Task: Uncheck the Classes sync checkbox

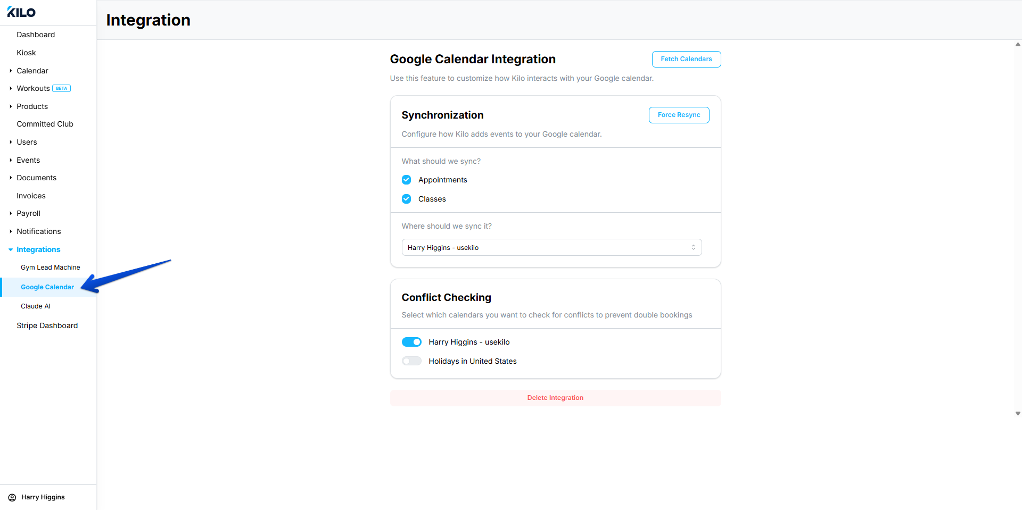Action: pyautogui.click(x=407, y=199)
